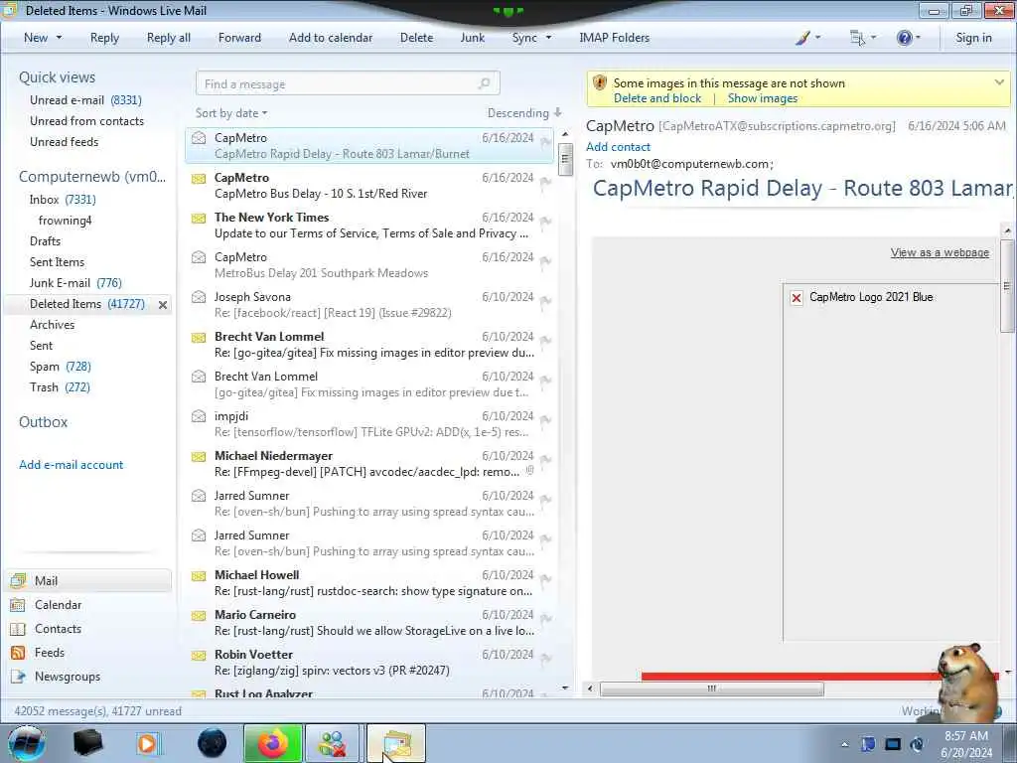1017x763 pixels.
Task: Click read envelope icon for Joseph Savona
Action: 199,297
